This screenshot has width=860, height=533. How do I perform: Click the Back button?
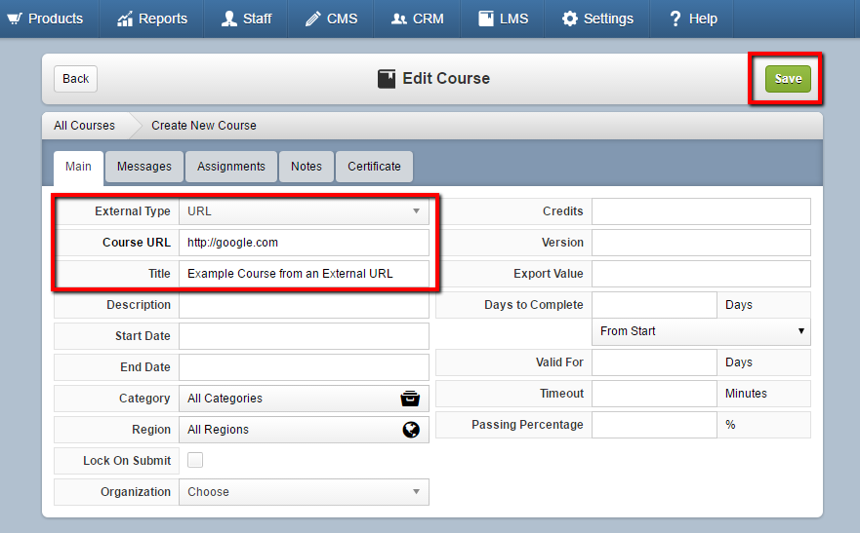click(76, 79)
